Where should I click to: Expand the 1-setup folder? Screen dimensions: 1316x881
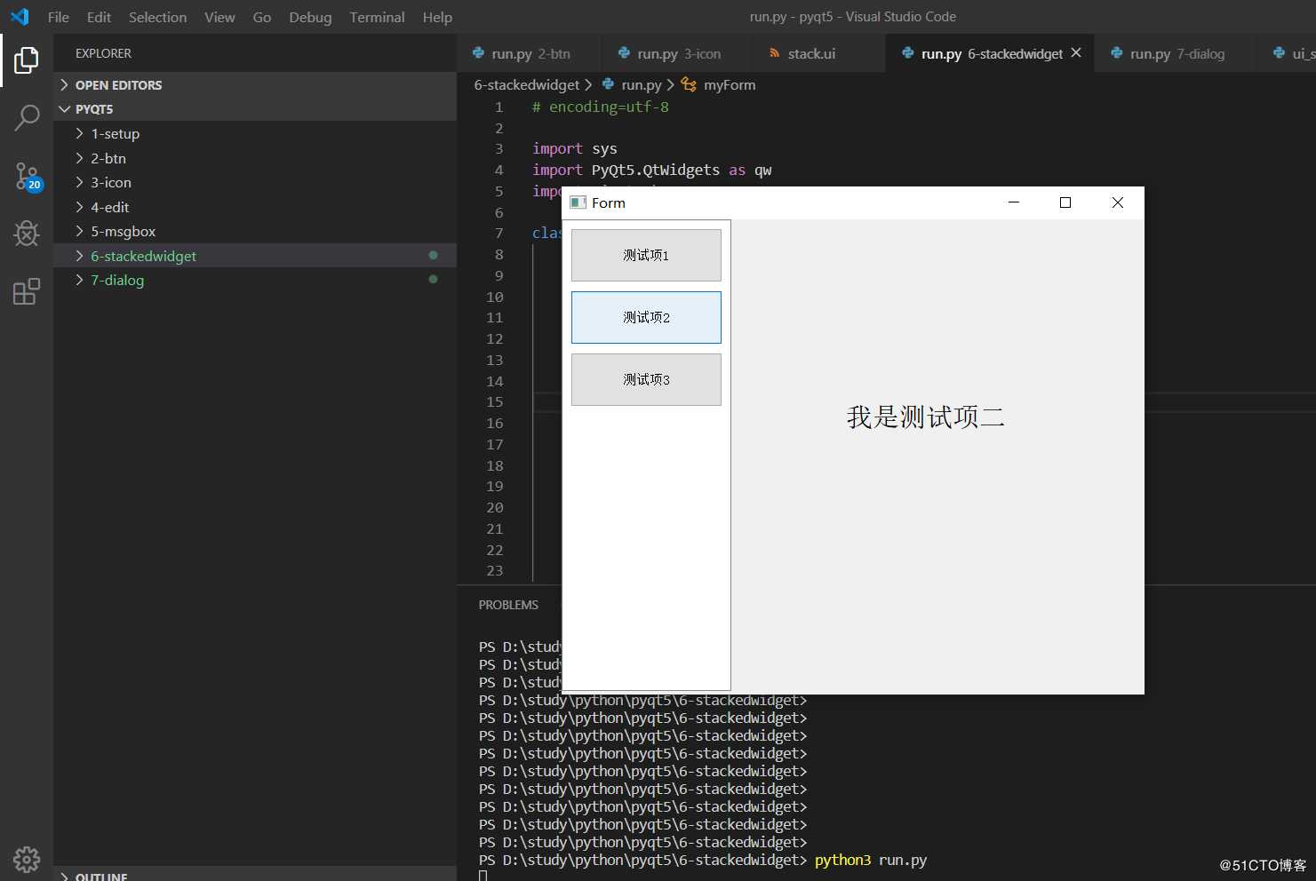click(x=80, y=133)
